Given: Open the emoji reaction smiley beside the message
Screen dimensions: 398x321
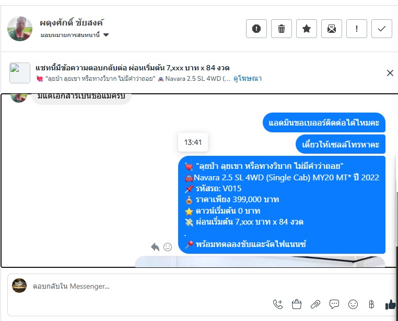Looking at the screenshot, I should tap(168, 247).
